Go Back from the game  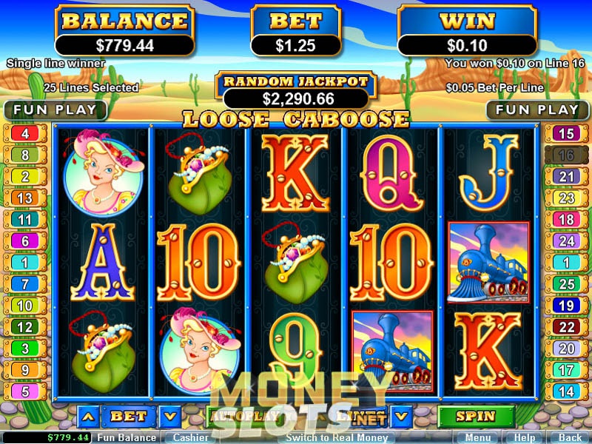tap(571, 437)
